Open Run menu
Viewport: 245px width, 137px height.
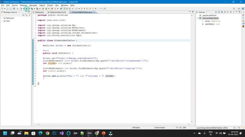click(57, 5)
